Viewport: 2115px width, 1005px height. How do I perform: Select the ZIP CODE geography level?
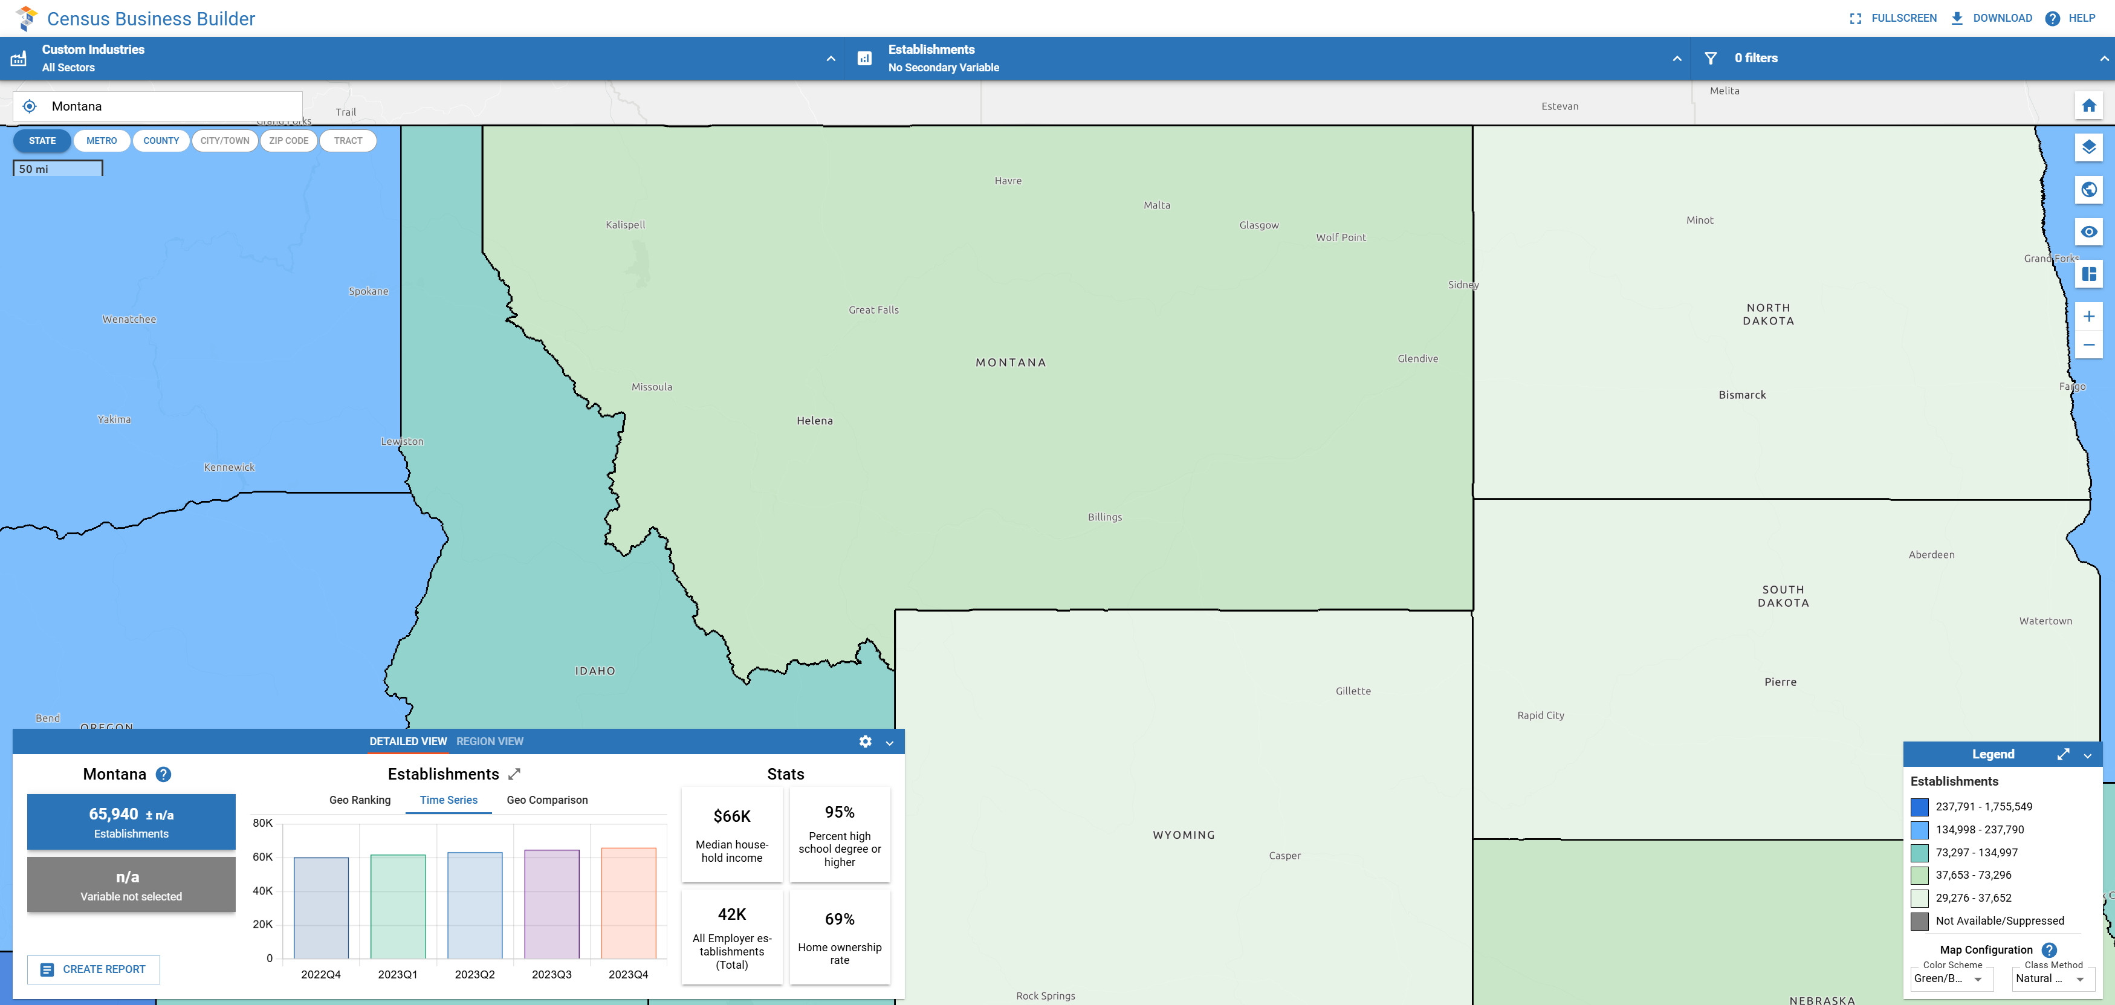tap(288, 140)
